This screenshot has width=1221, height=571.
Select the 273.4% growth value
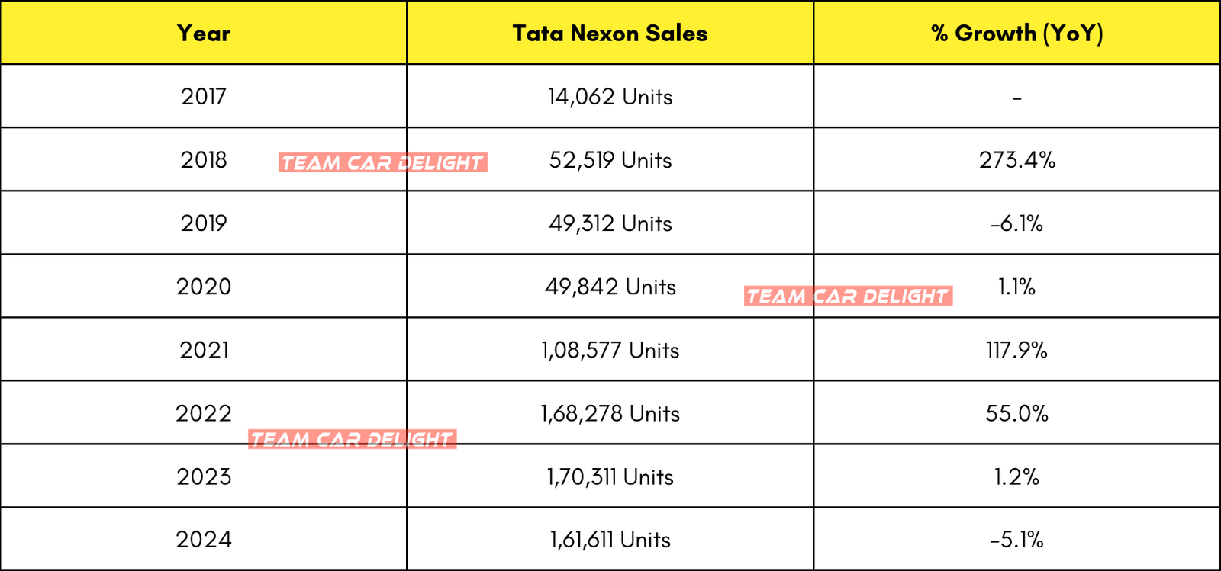1016,160
